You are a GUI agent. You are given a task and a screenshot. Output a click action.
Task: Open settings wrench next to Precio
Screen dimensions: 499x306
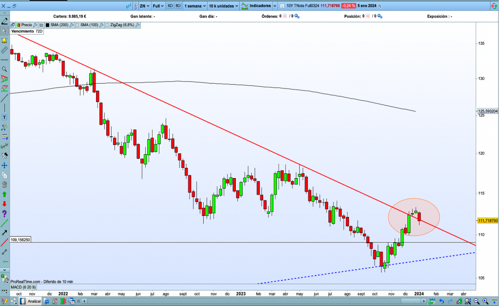tap(36, 24)
